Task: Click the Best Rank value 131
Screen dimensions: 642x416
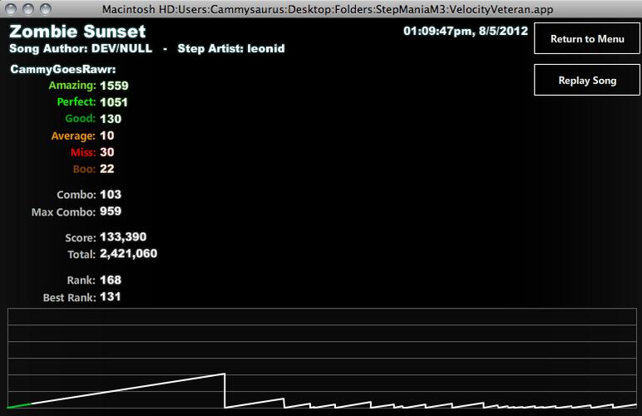Action: coord(110,297)
